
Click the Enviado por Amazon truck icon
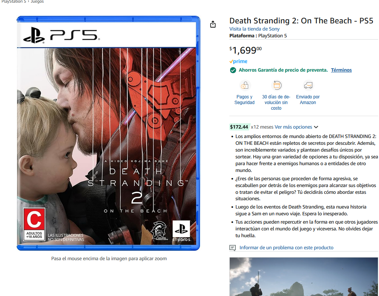tap(308, 85)
